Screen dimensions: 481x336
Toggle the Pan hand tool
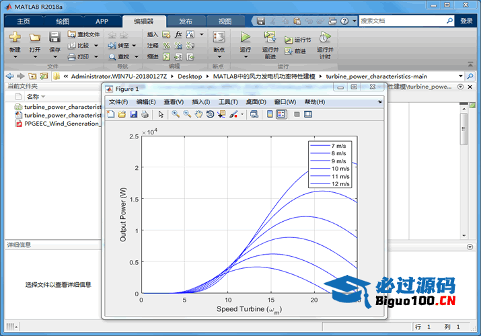(198, 114)
